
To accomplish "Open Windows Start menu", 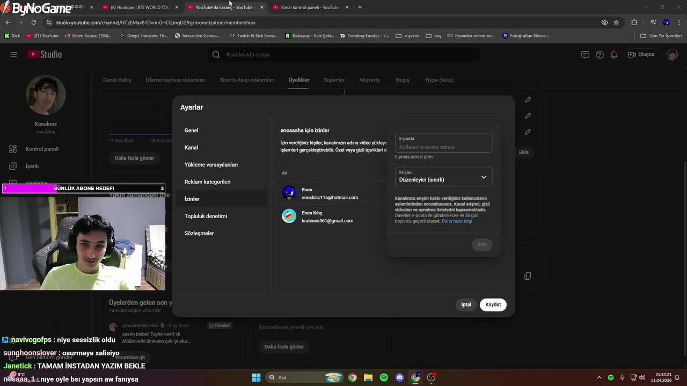I will [256, 377].
